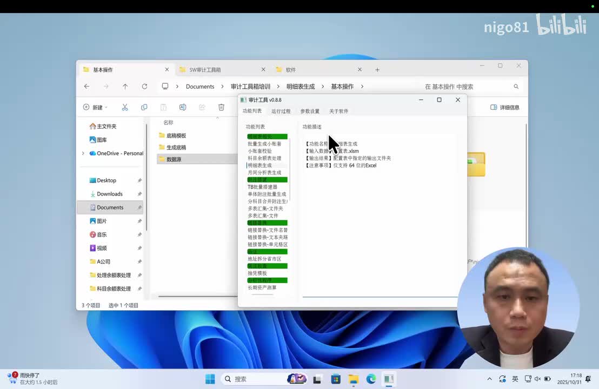Click 明细表生成 in the breadcrumb path
The image size is (599, 389).
(301, 86)
